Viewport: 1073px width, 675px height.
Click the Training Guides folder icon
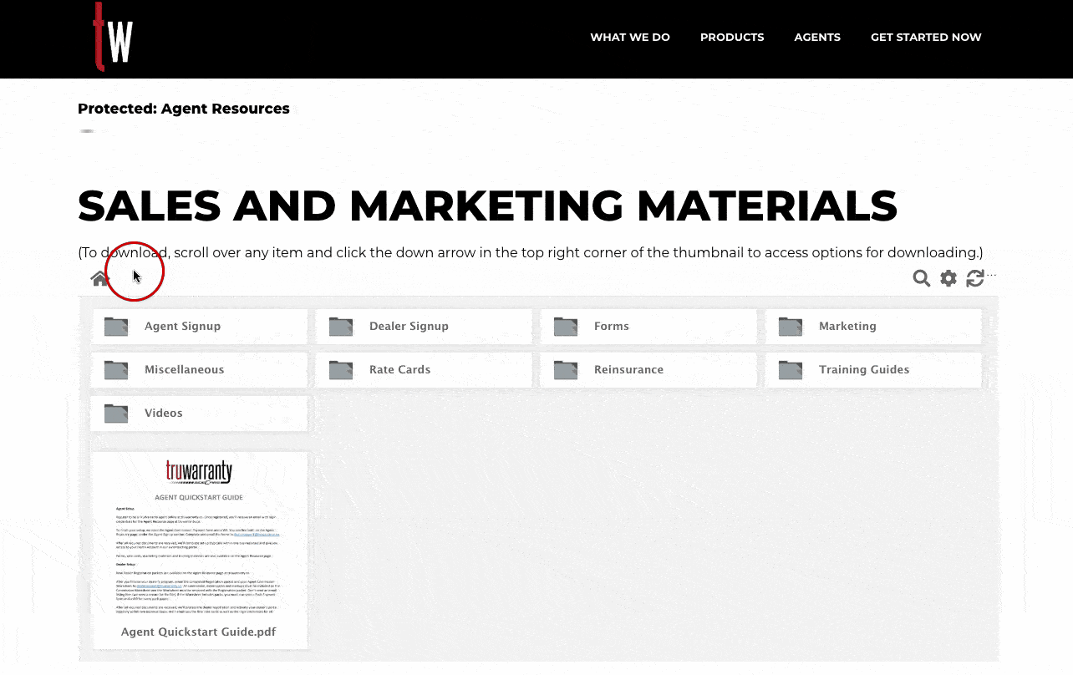coord(791,370)
